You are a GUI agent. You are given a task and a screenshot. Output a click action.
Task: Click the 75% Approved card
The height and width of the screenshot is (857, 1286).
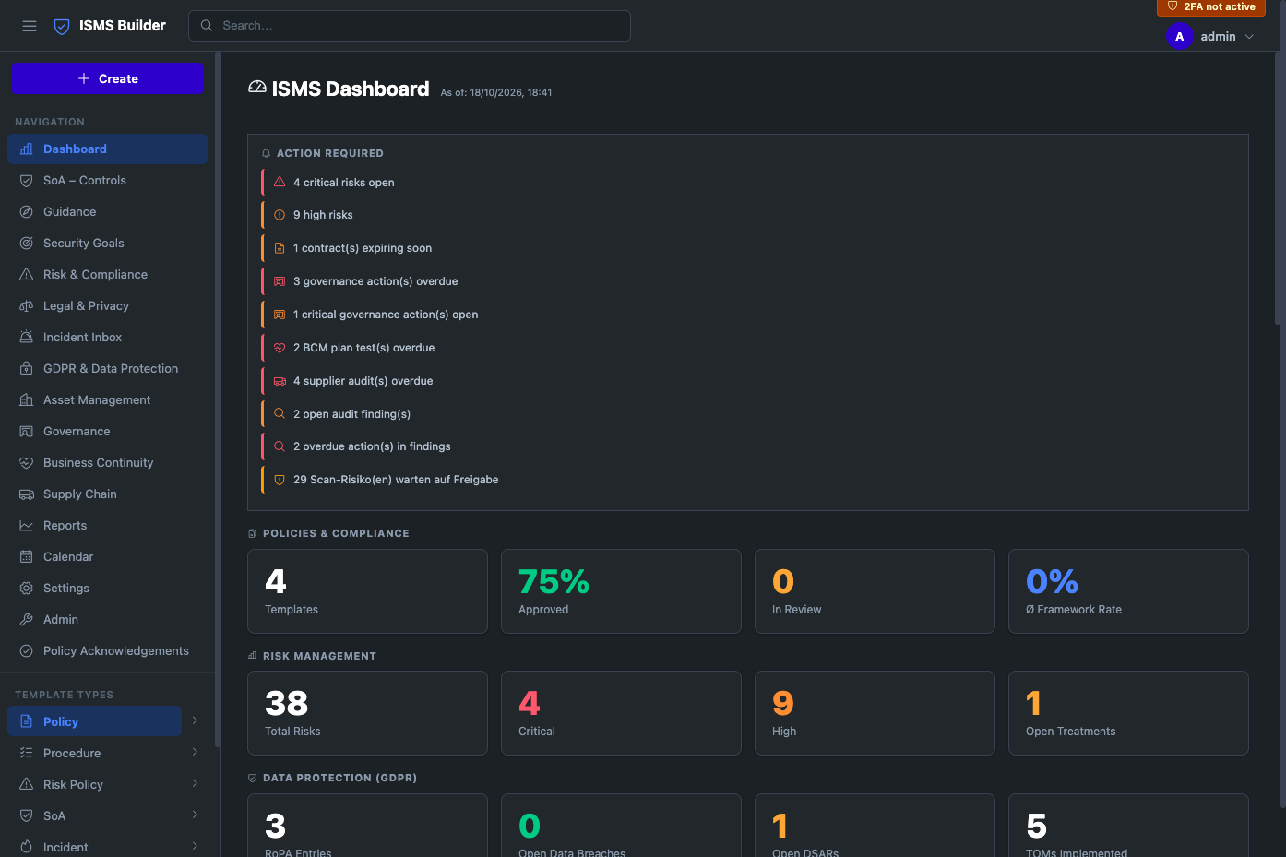click(x=621, y=591)
